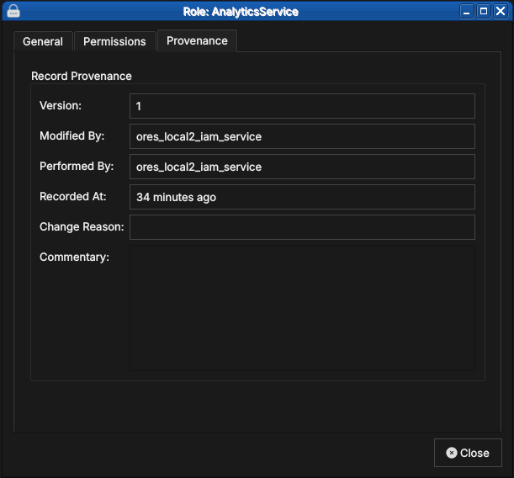514x478 pixels.
Task: Click the 'Commentary:' label
Action: (x=74, y=257)
